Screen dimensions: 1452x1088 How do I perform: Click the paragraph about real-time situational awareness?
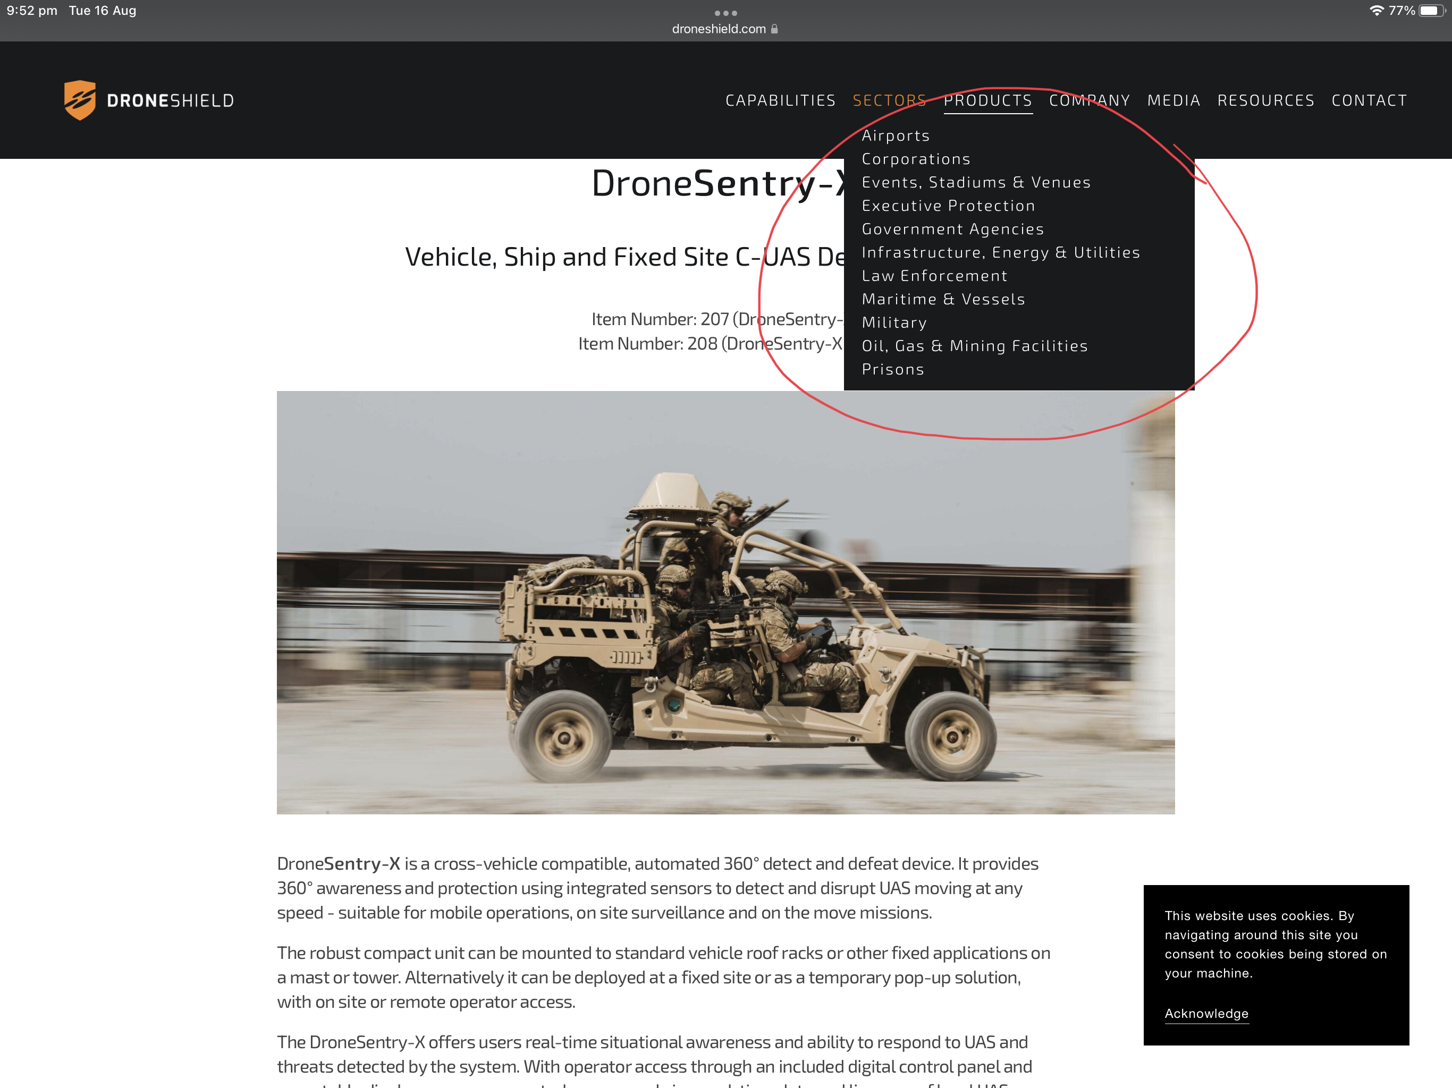click(654, 1059)
